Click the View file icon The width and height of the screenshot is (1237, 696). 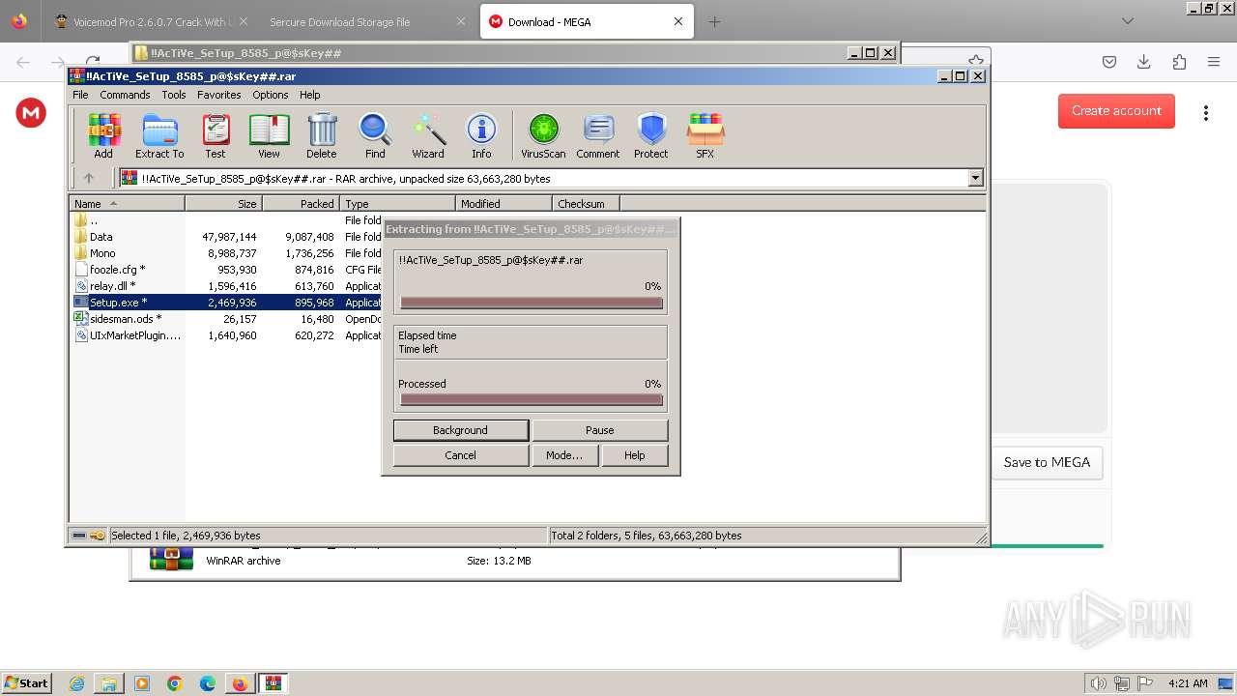(269, 135)
